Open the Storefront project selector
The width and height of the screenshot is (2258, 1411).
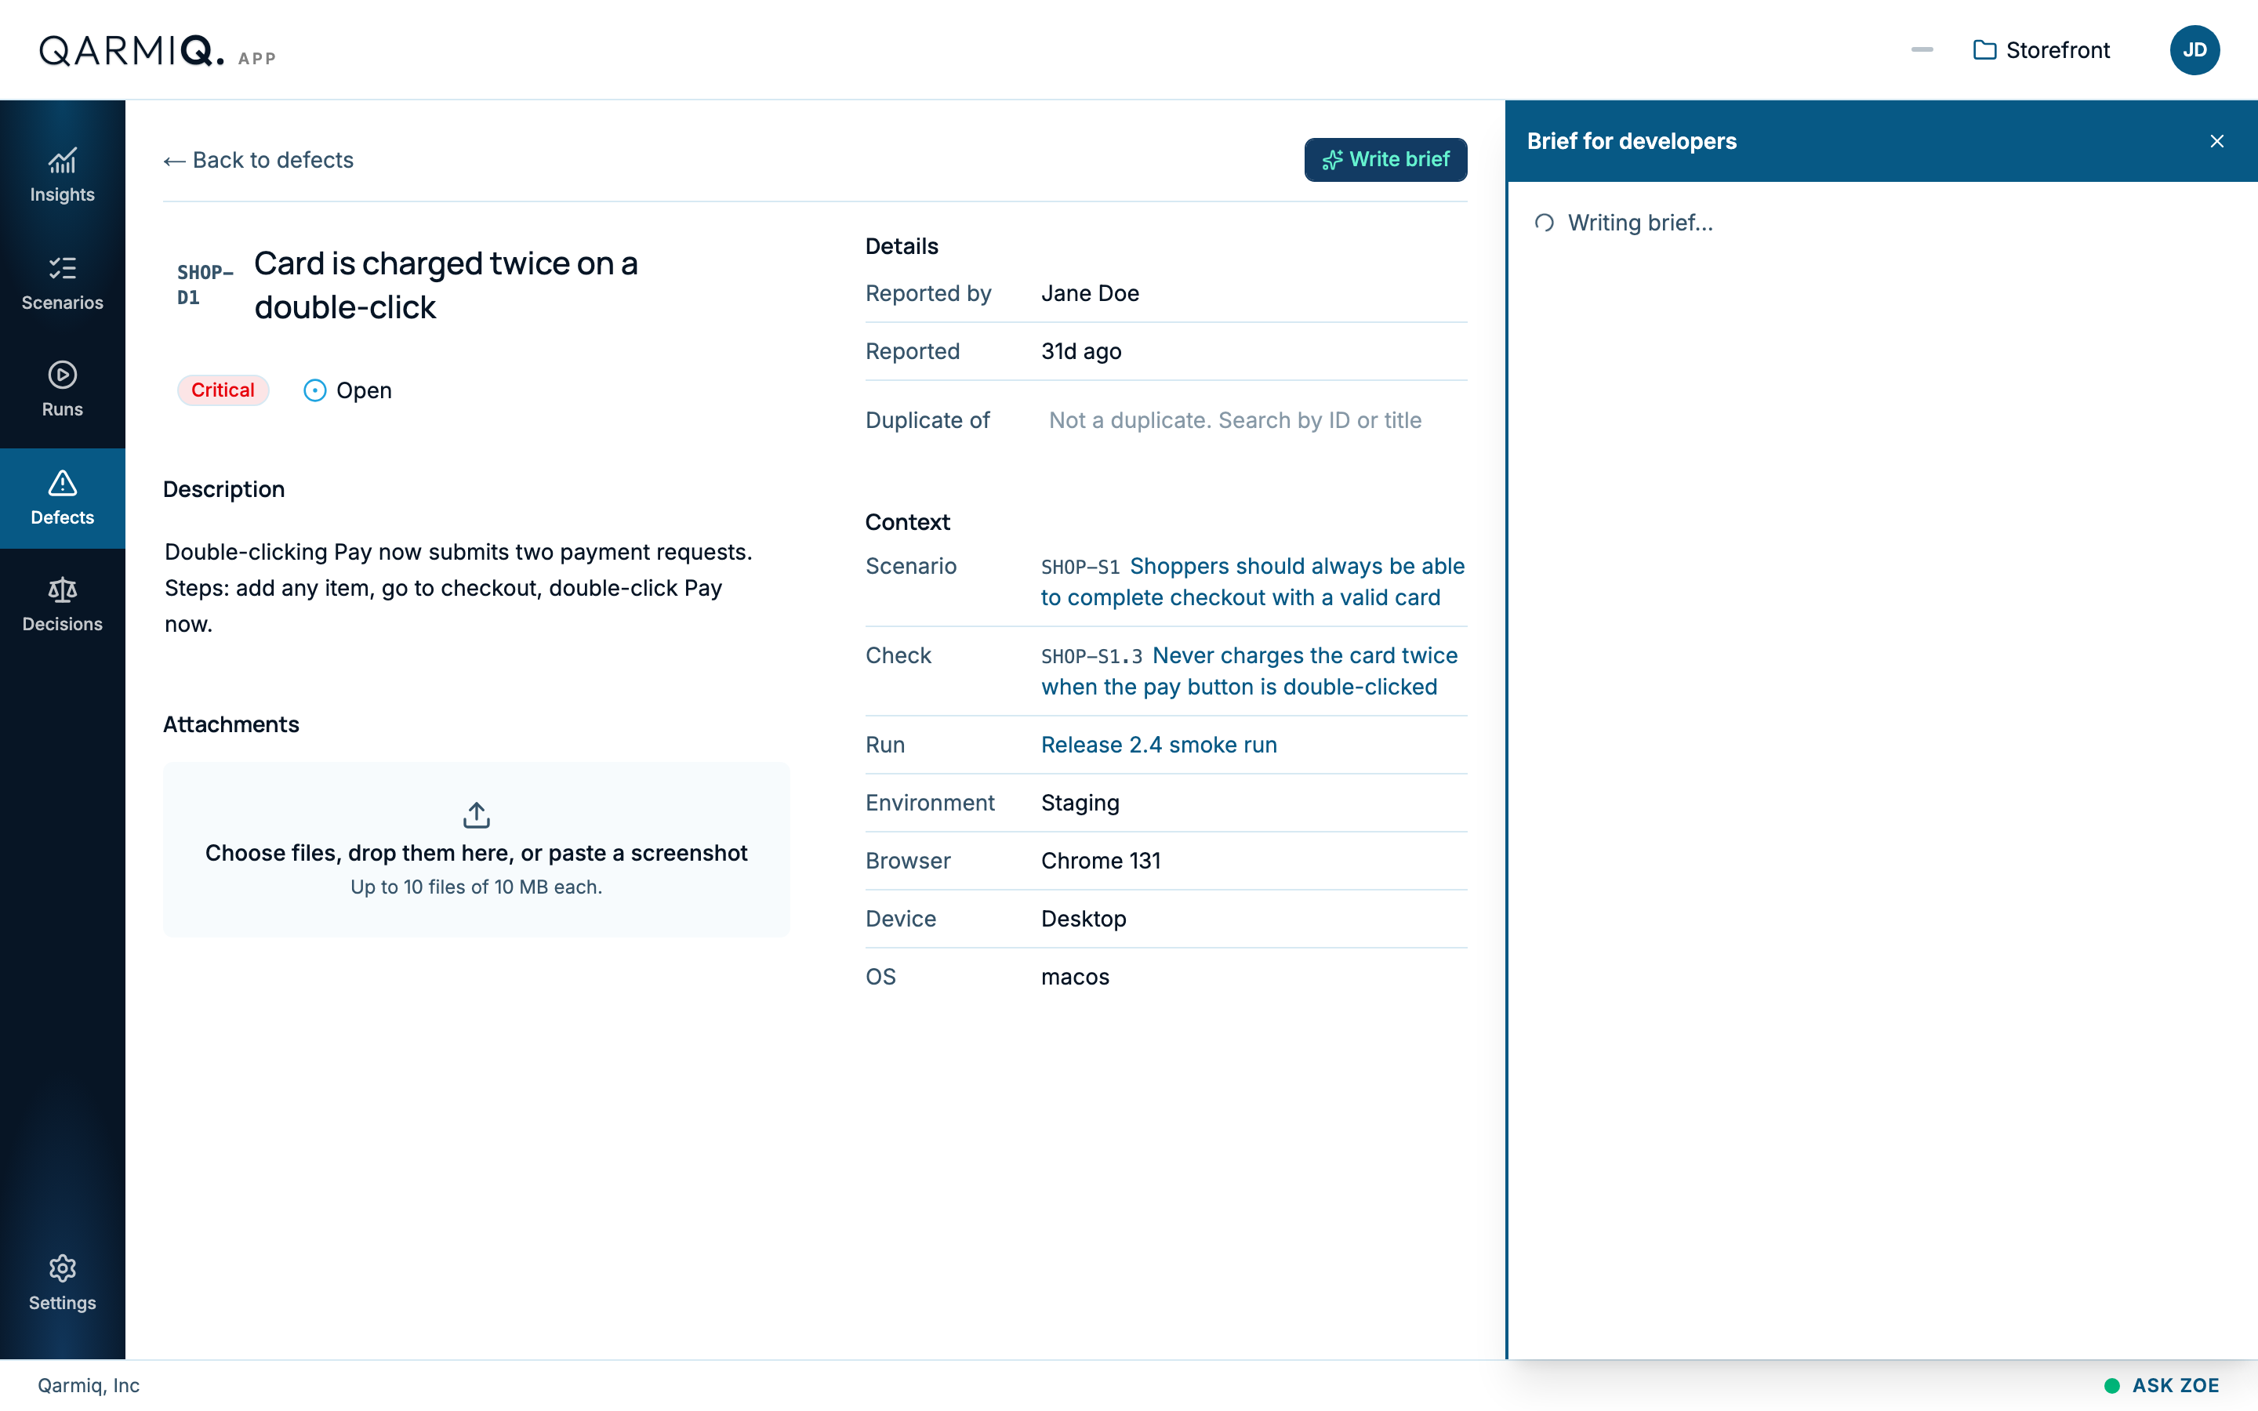pos(2042,49)
